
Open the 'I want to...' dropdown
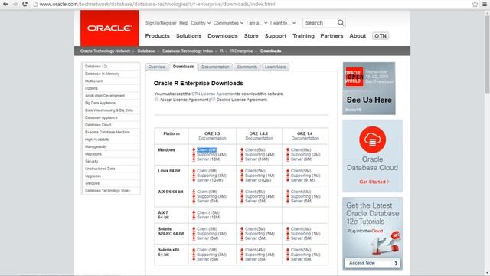coord(283,23)
